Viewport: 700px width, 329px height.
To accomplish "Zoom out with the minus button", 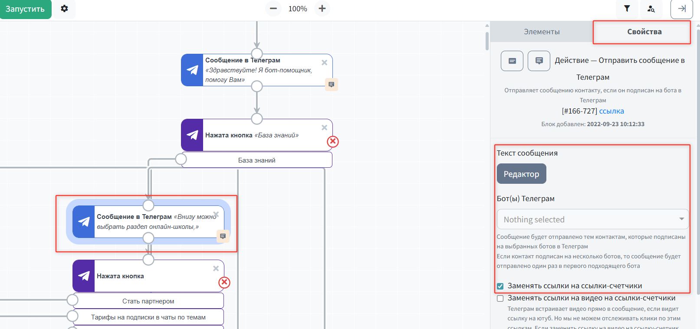I will (273, 9).
